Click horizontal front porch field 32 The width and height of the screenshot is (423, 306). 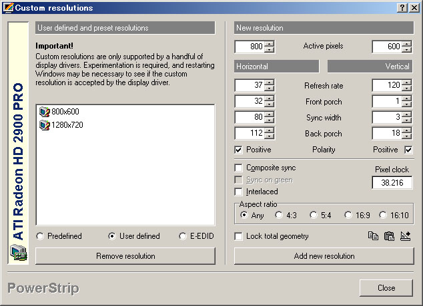(x=250, y=101)
